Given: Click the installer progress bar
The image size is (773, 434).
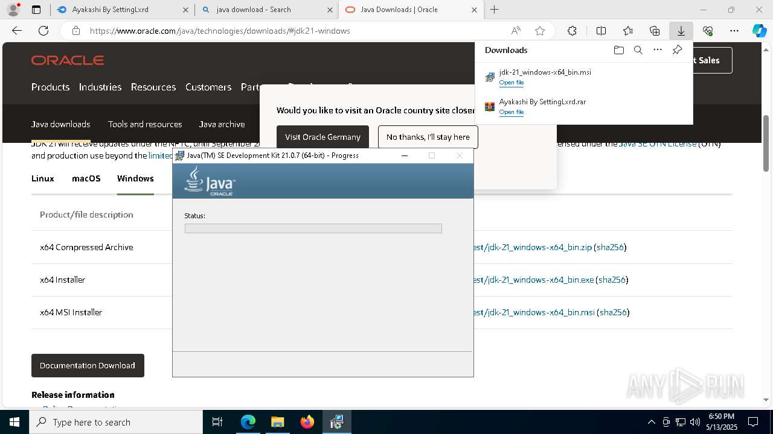Looking at the screenshot, I should [x=313, y=228].
